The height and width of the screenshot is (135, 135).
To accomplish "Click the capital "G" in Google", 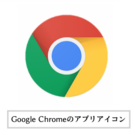I will pyautogui.click(x=14, y=119).
